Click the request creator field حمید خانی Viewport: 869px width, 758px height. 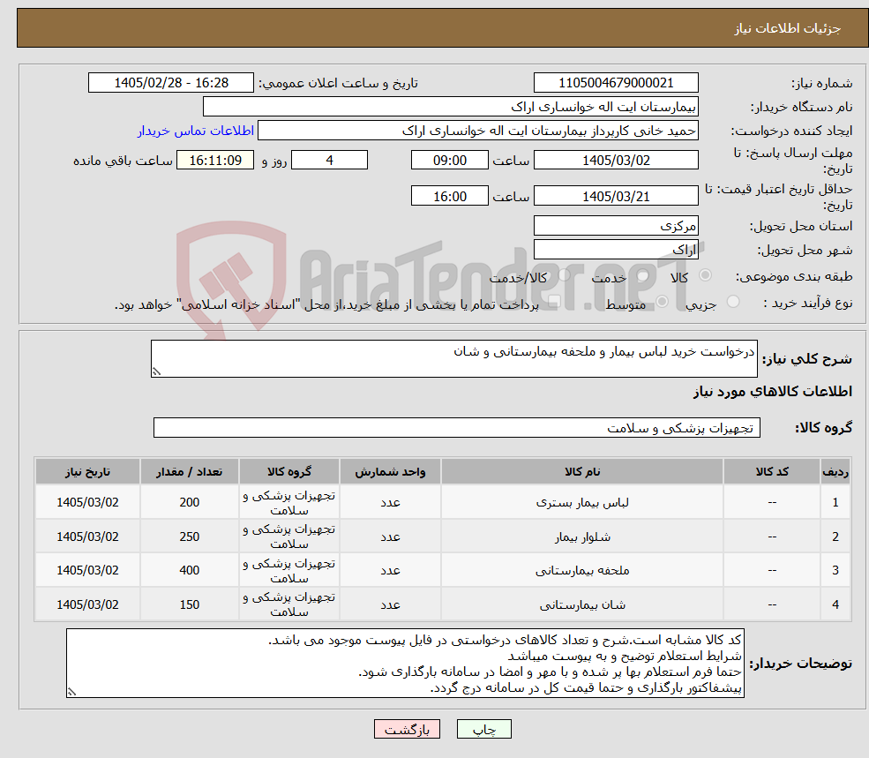coord(477,131)
